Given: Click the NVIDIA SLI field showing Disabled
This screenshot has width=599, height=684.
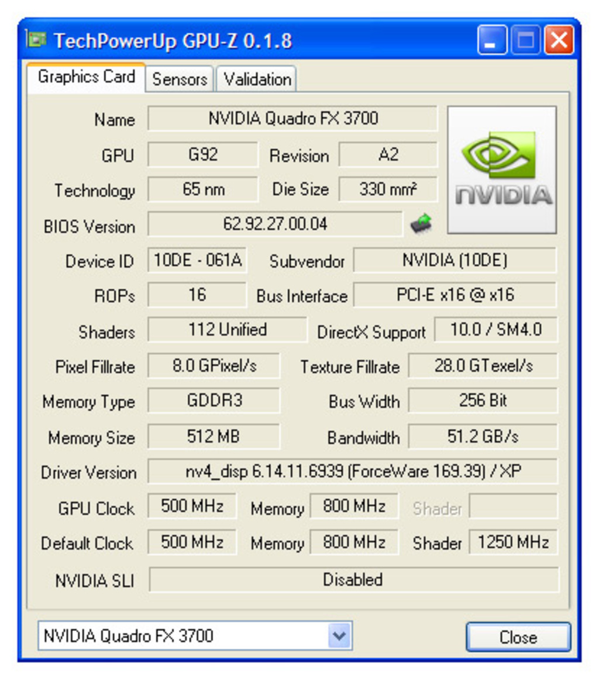Looking at the screenshot, I should (x=354, y=580).
